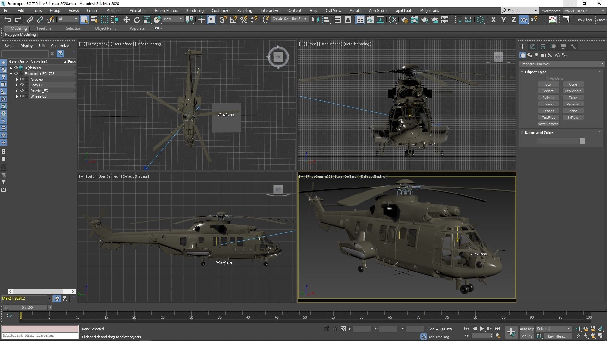Image resolution: width=607 pixels, height=341 pixels.
Task: Toggle visibility of Airscrew object
Action: [22, 79]
